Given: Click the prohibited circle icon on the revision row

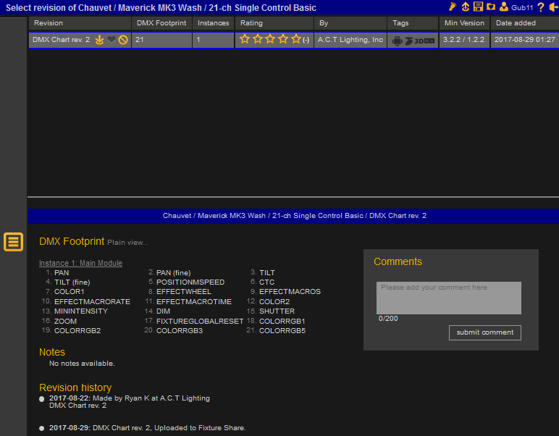Looking at the screenshot, I should (x=123, y=40).
